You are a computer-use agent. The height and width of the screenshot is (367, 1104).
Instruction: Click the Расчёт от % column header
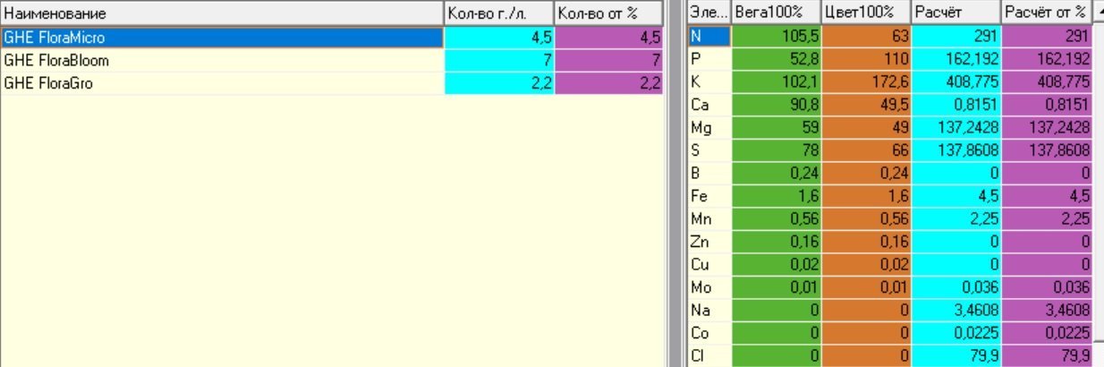point(1047,13)
